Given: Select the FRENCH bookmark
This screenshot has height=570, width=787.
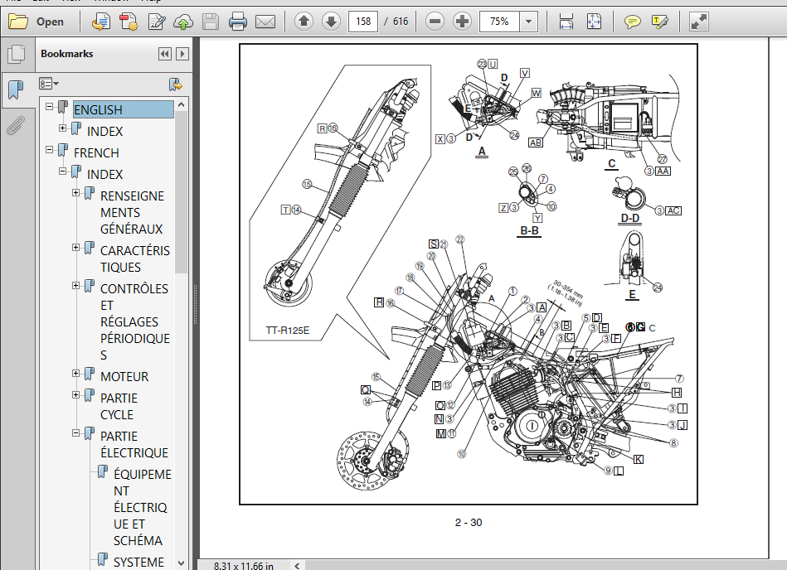Looking at the screenshot, I should coord(96,153).
